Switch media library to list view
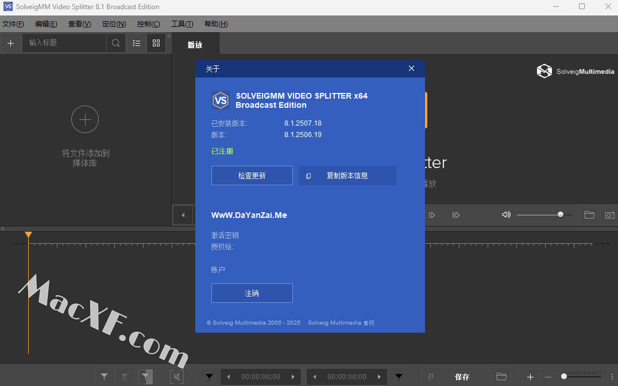Image resolution: width=618 pixels, height=386 pixels. click(136, 43)
